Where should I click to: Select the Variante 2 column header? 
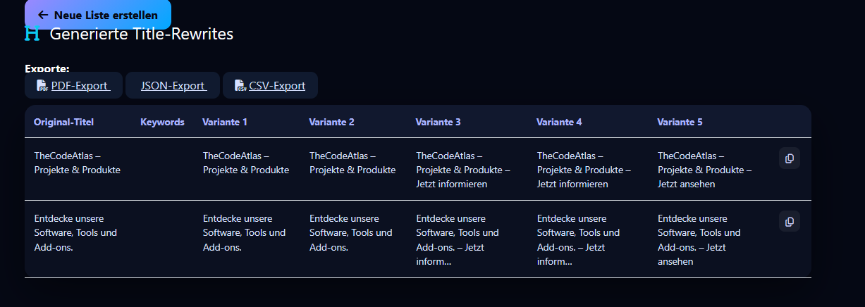click(x=331, y=122)
